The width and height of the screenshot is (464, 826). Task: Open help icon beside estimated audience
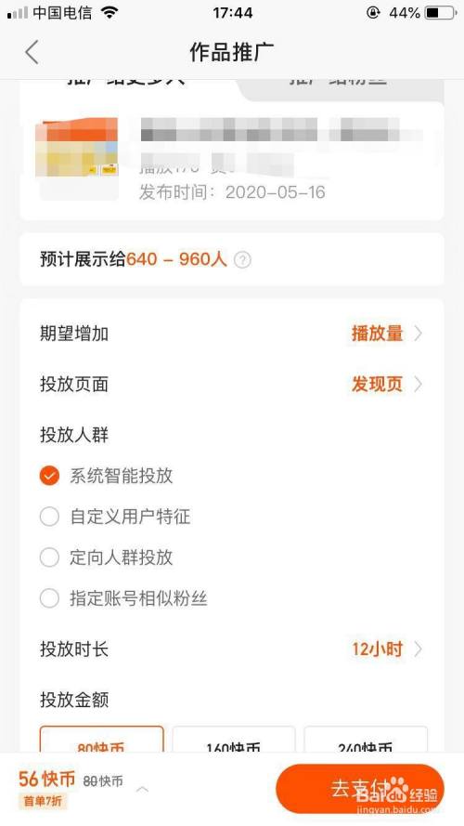point(242,260)
